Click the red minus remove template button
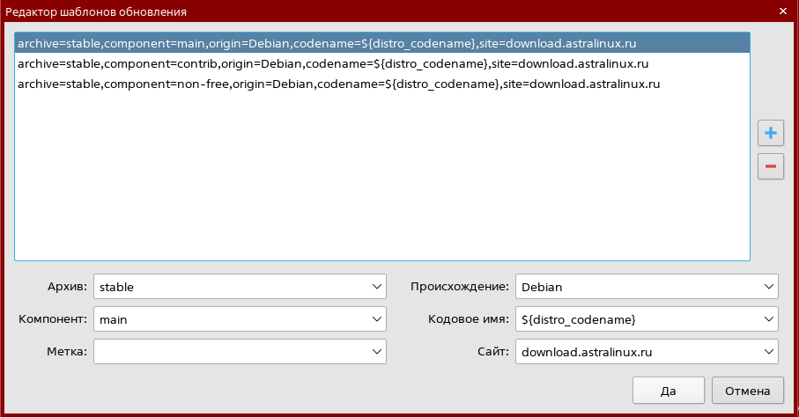 pyautogui.click(x=770, y=165)
